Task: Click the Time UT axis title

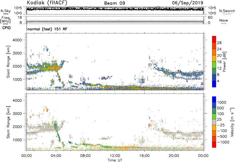Action: (115, 160)
